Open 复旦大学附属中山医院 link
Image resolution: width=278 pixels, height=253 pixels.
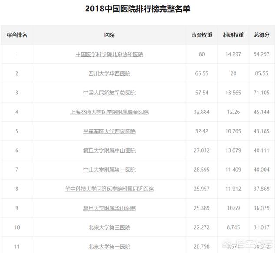[109, 150]
